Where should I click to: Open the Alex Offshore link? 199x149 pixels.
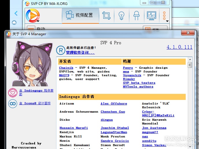click(114, 104)
